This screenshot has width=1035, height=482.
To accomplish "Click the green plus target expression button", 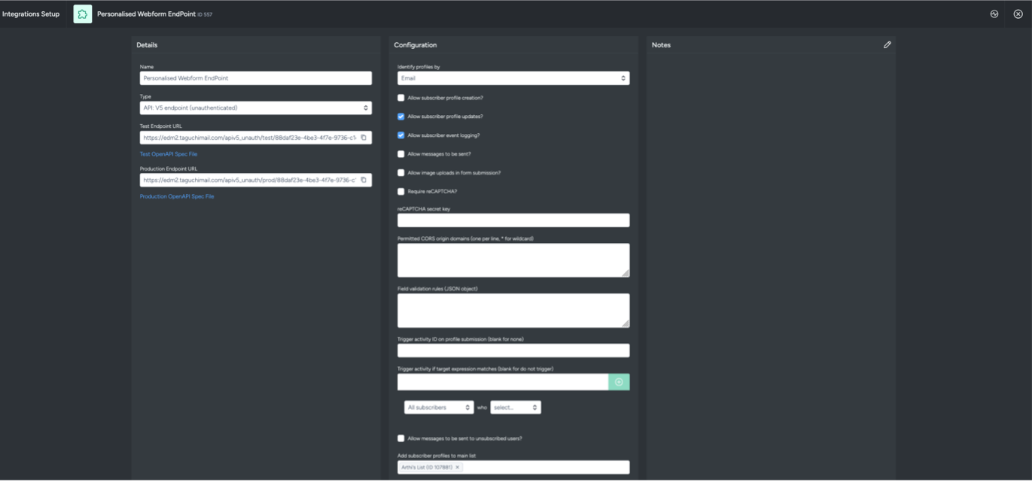I will point(619,382).
